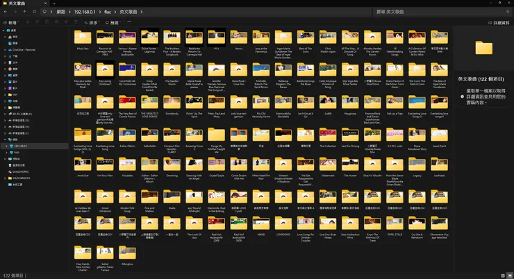Select the Afterglow folder
Screen dimensions: 514x279
click(x=127, y=255)
